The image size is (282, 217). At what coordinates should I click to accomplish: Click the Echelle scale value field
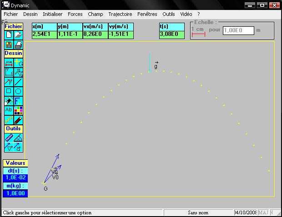pos(238,30)
